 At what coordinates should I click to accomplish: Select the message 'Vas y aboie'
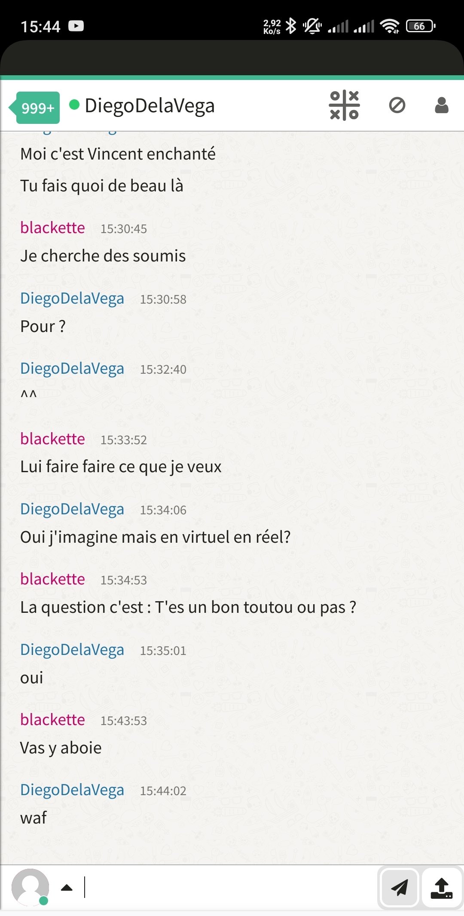[61, 748]
